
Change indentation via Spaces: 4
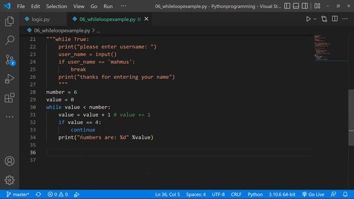[196, 194]
